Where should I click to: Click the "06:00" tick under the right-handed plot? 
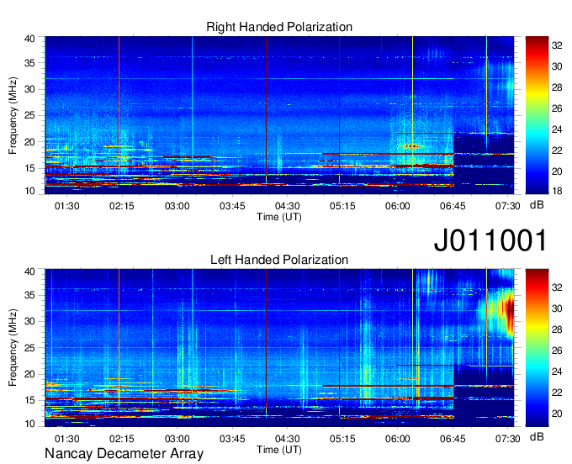pos(397,206)
